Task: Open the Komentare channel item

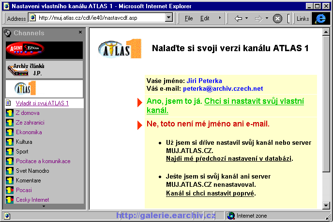Action: click(x=29, y=180)
